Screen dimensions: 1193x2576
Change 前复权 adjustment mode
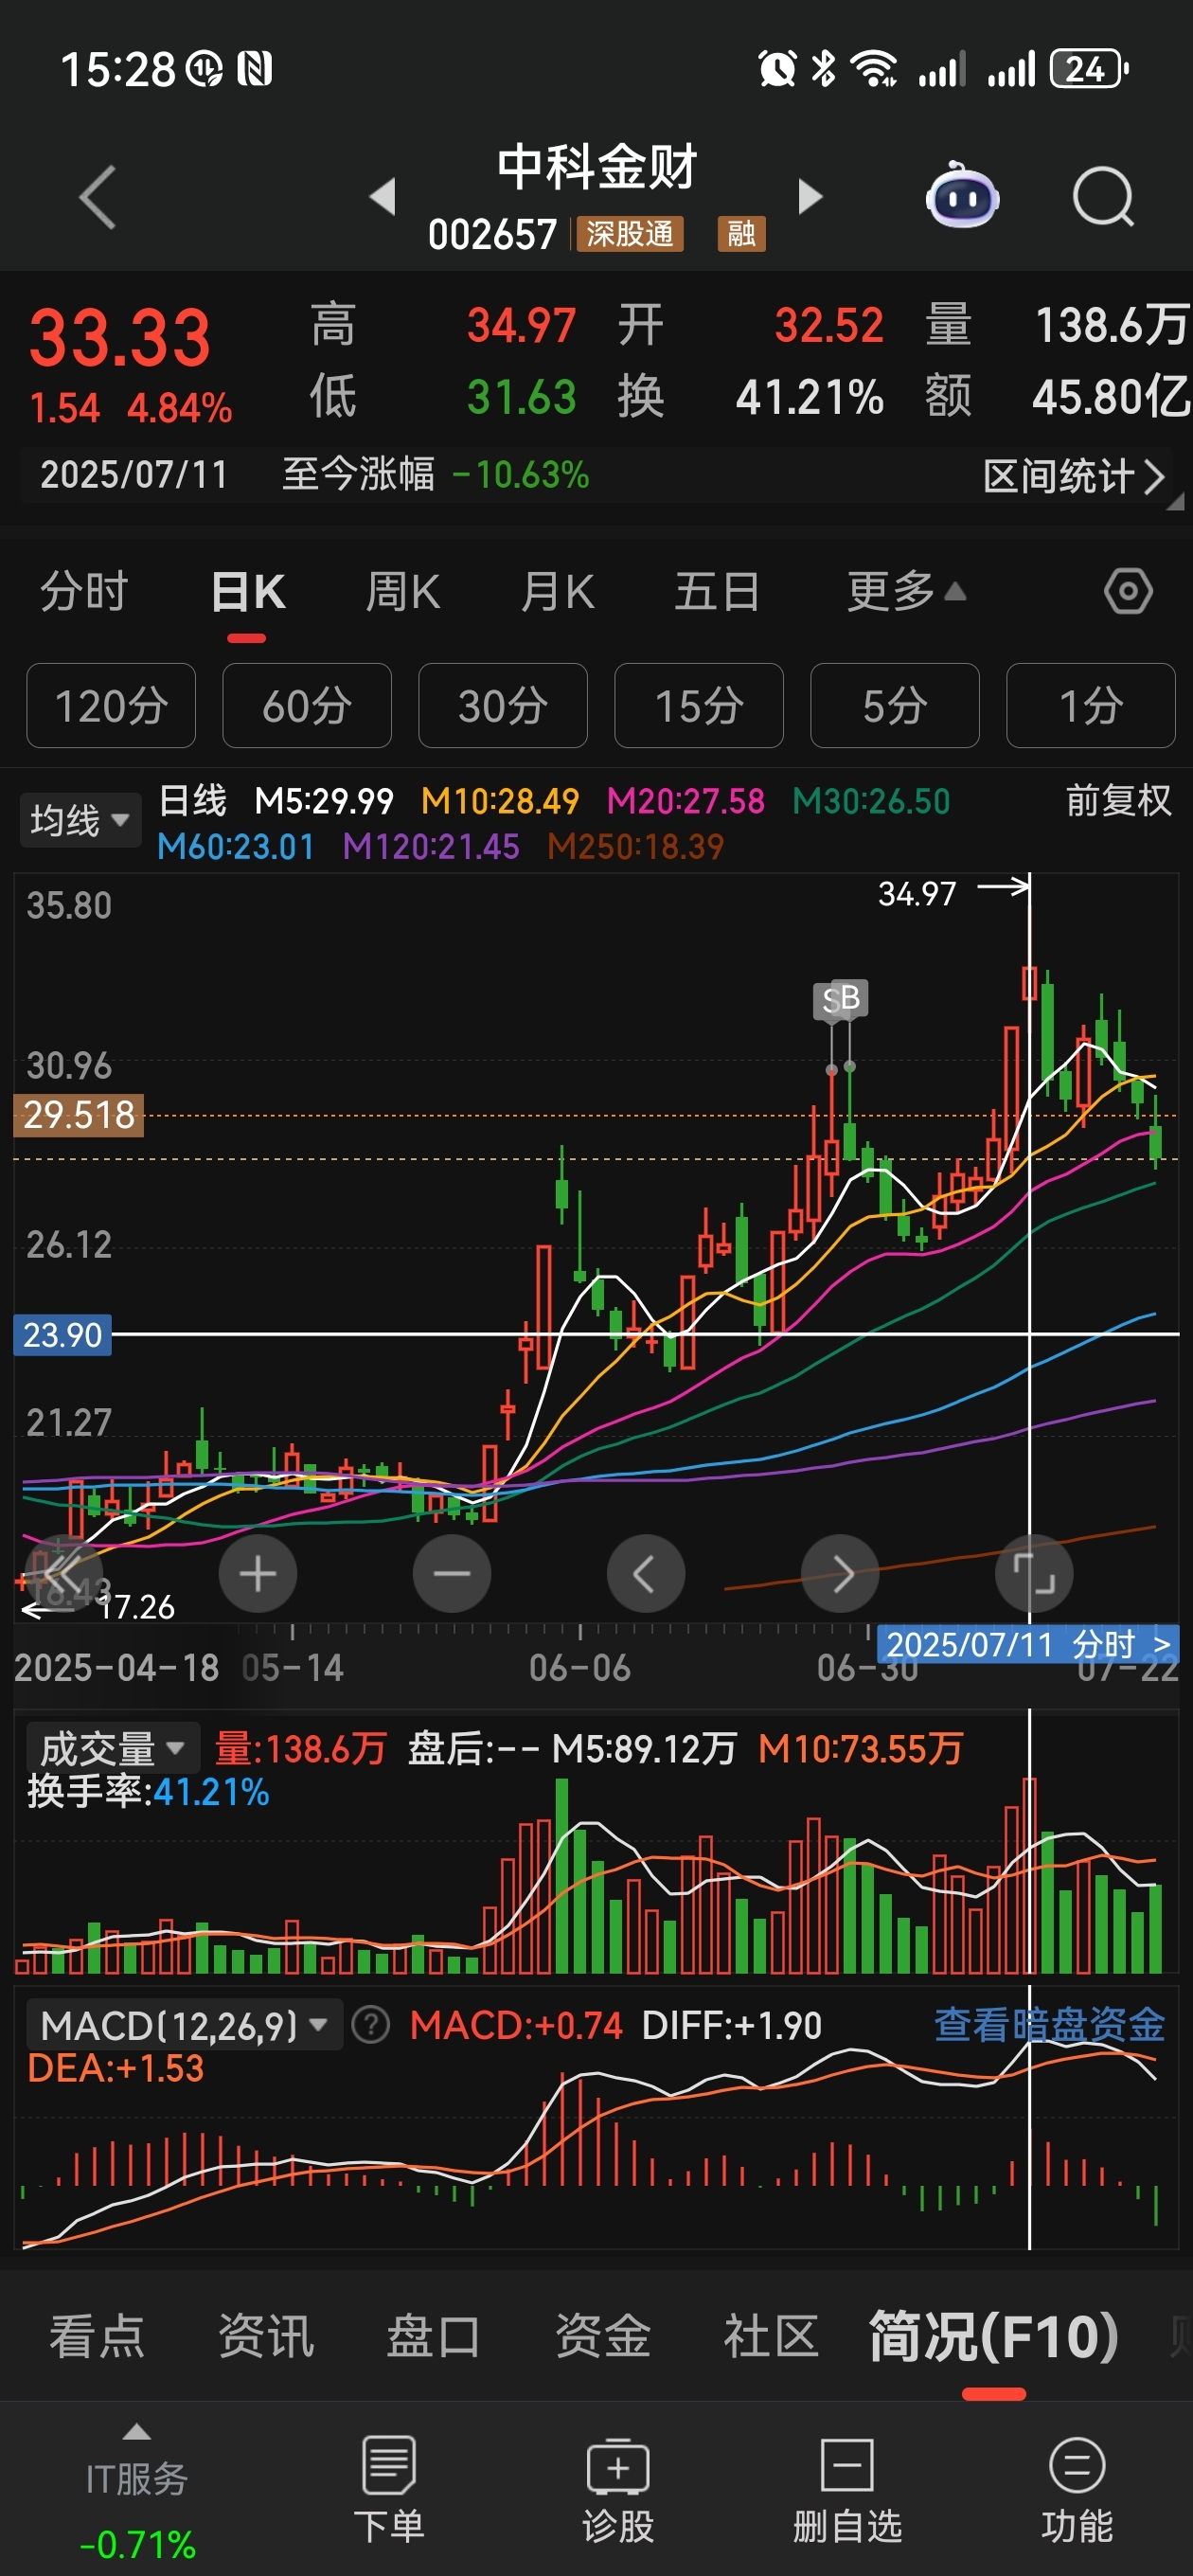(x=1118, y=801)
